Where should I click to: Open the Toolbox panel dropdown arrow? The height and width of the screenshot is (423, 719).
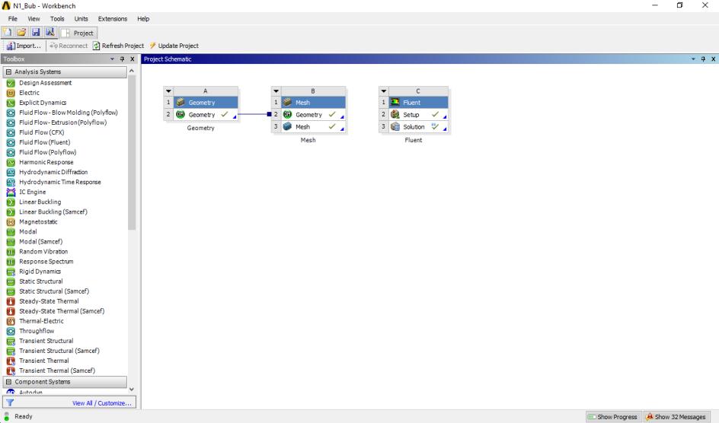click(113, 59)
